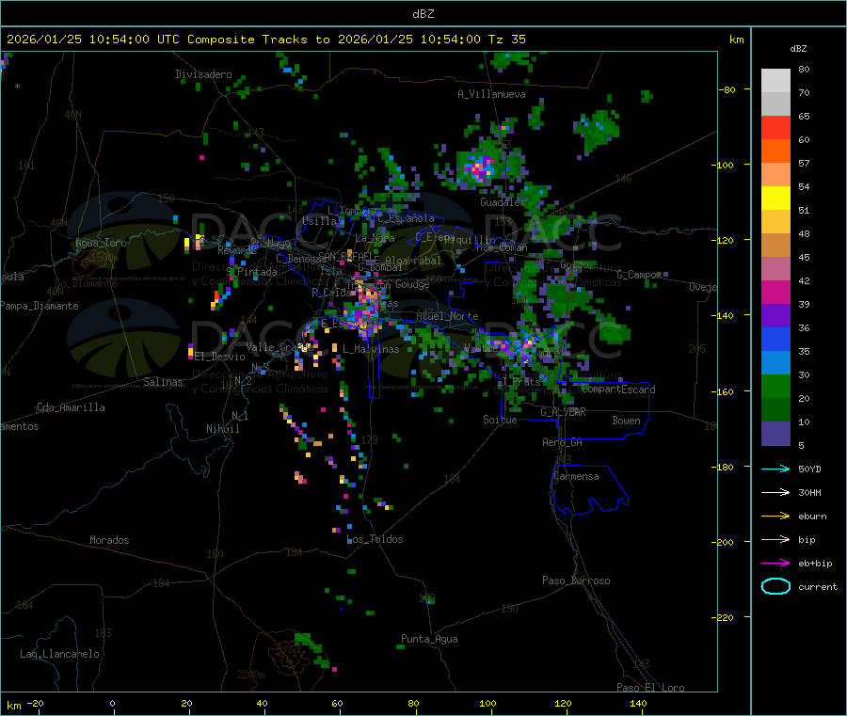Click the cyan 'current' ellipse legend icon
The height and width of the screenshot is (716, 847).
(x=775, y=586)
